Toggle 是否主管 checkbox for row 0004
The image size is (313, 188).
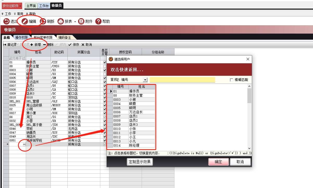click(x=105, y=74)
